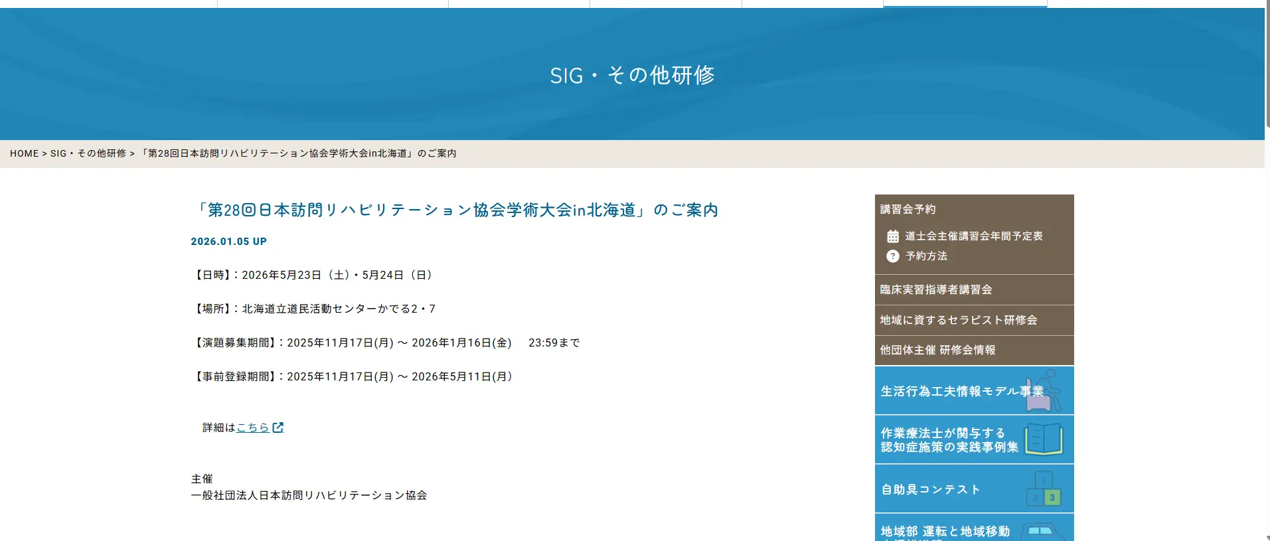Click the book icon on 認知症施策 banner

(x=1044, y=439)
